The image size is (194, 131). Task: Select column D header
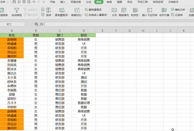[x=84, y=31]
